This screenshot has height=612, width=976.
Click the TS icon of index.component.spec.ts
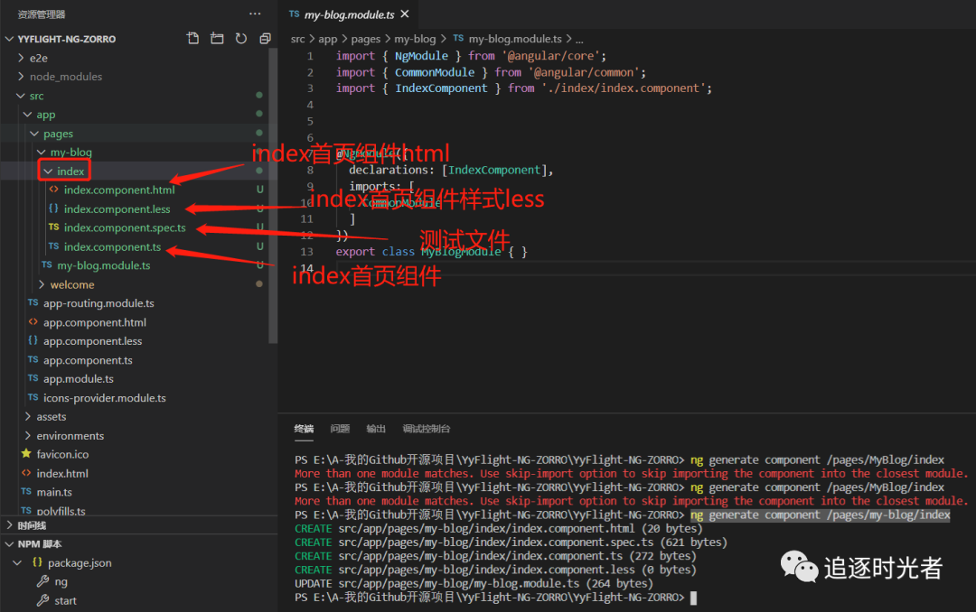click(53, 227)
